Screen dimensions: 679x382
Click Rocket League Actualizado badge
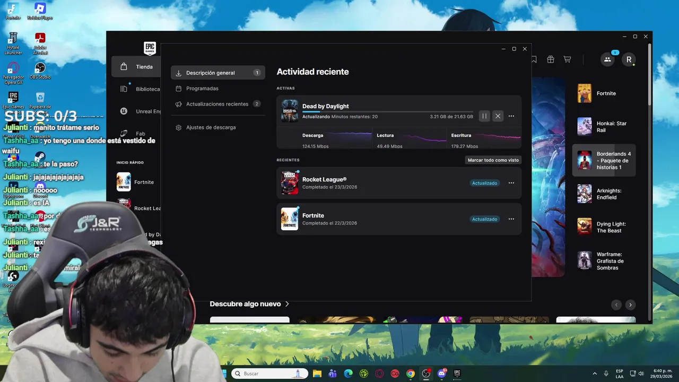[x=485, y=183]
